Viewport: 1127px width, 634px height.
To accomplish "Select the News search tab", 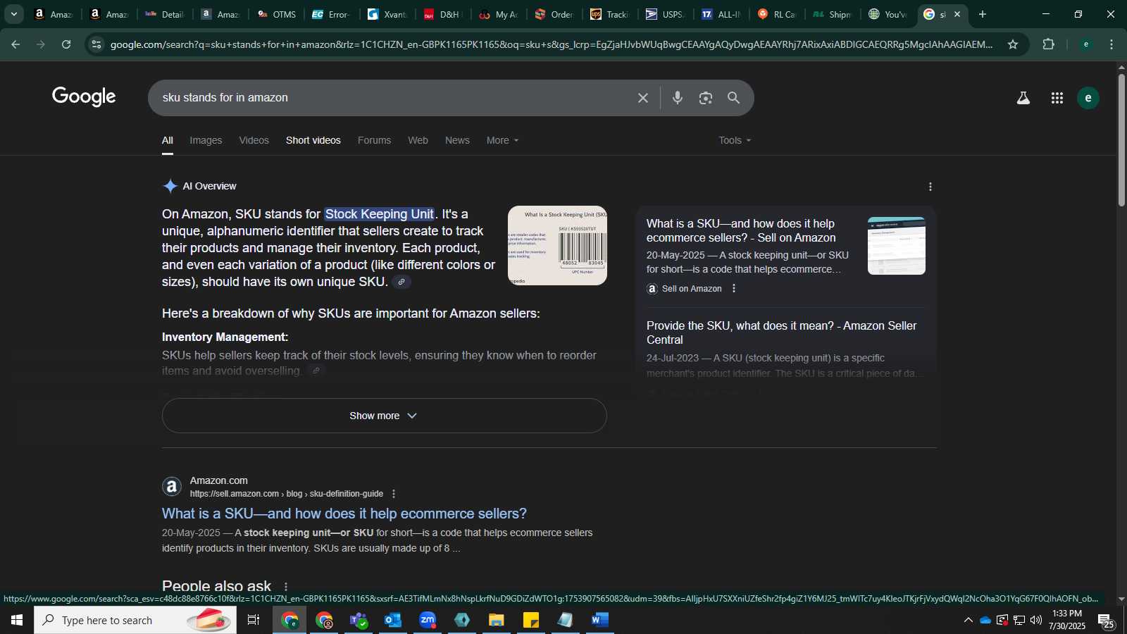I will click(x=457, y=140).
